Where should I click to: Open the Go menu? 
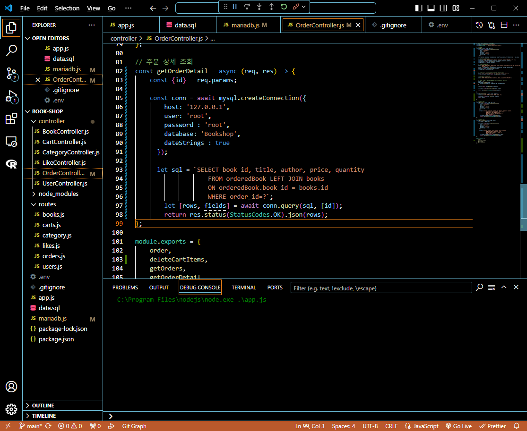click(112, 8)
